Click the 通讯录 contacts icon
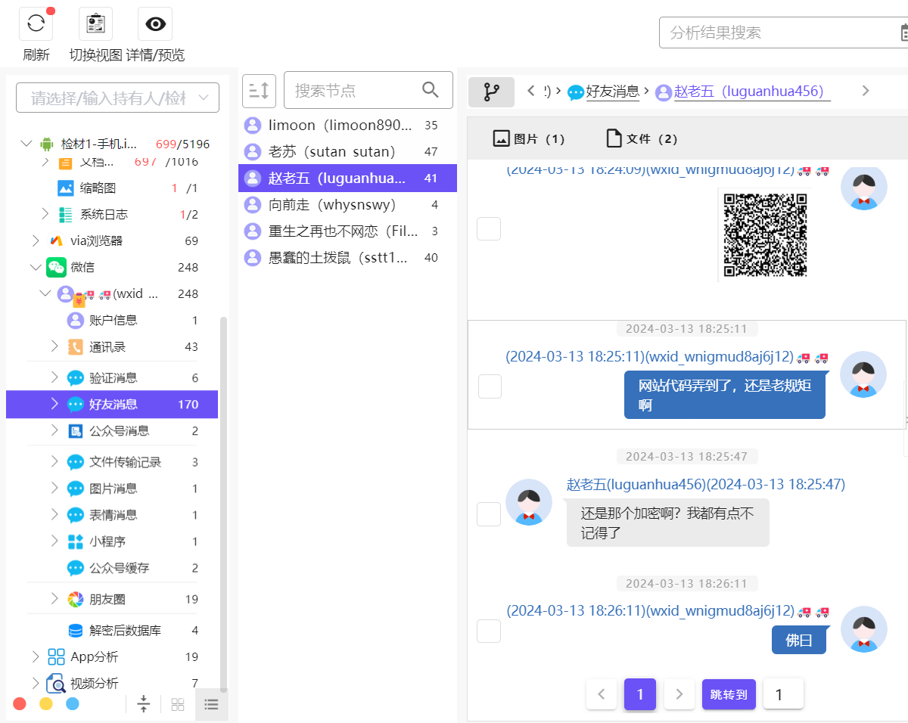Screen dimensions: 908x723 76,347
